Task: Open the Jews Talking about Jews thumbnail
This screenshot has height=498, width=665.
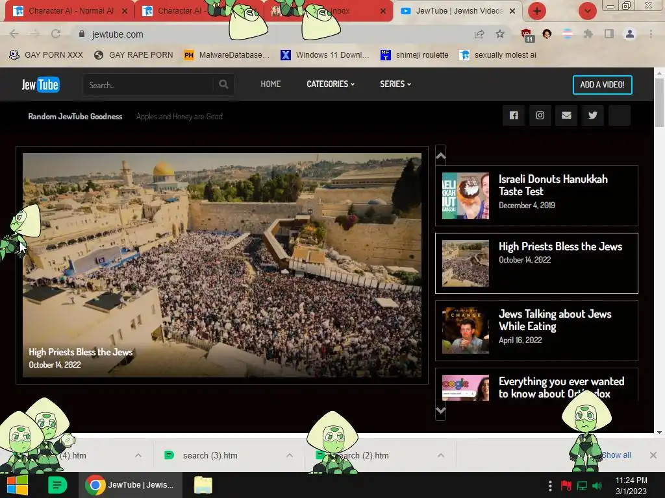Action: coord(465,330)
